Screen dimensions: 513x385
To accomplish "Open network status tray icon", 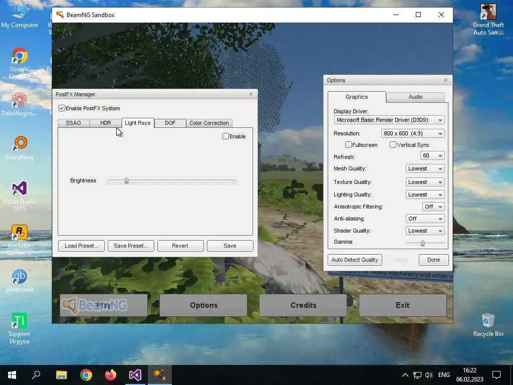I will pyautogui.click(x=417, y=375).
